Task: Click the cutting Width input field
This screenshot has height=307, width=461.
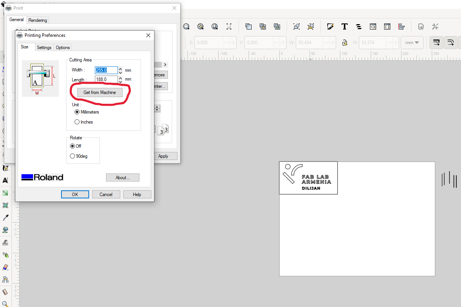Action: pos(106,70)
